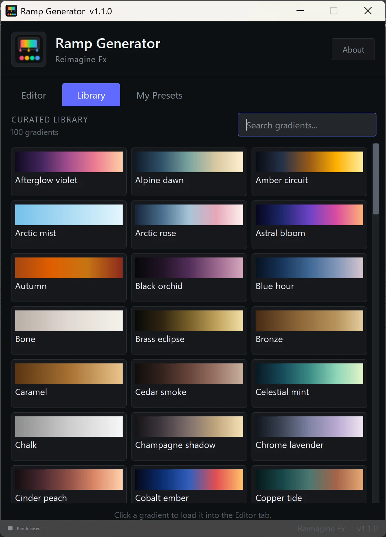Screen dimensions: 386x537
Task: Focus the Search gradients field
Action: coord(307,125)
